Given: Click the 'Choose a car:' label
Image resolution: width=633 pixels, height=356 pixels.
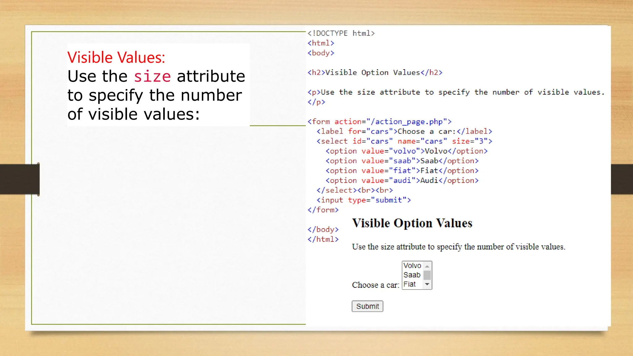Looking at the screenshot, I should (x=376, y=285).
